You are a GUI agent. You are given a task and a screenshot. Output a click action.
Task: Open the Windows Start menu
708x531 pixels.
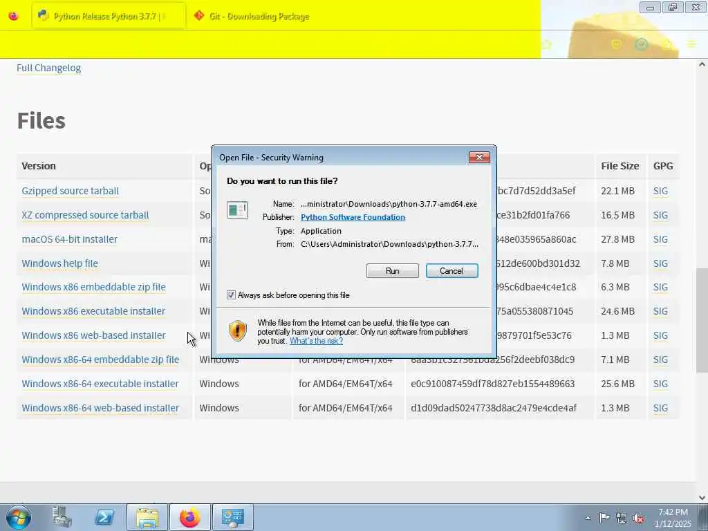point(19,517)
